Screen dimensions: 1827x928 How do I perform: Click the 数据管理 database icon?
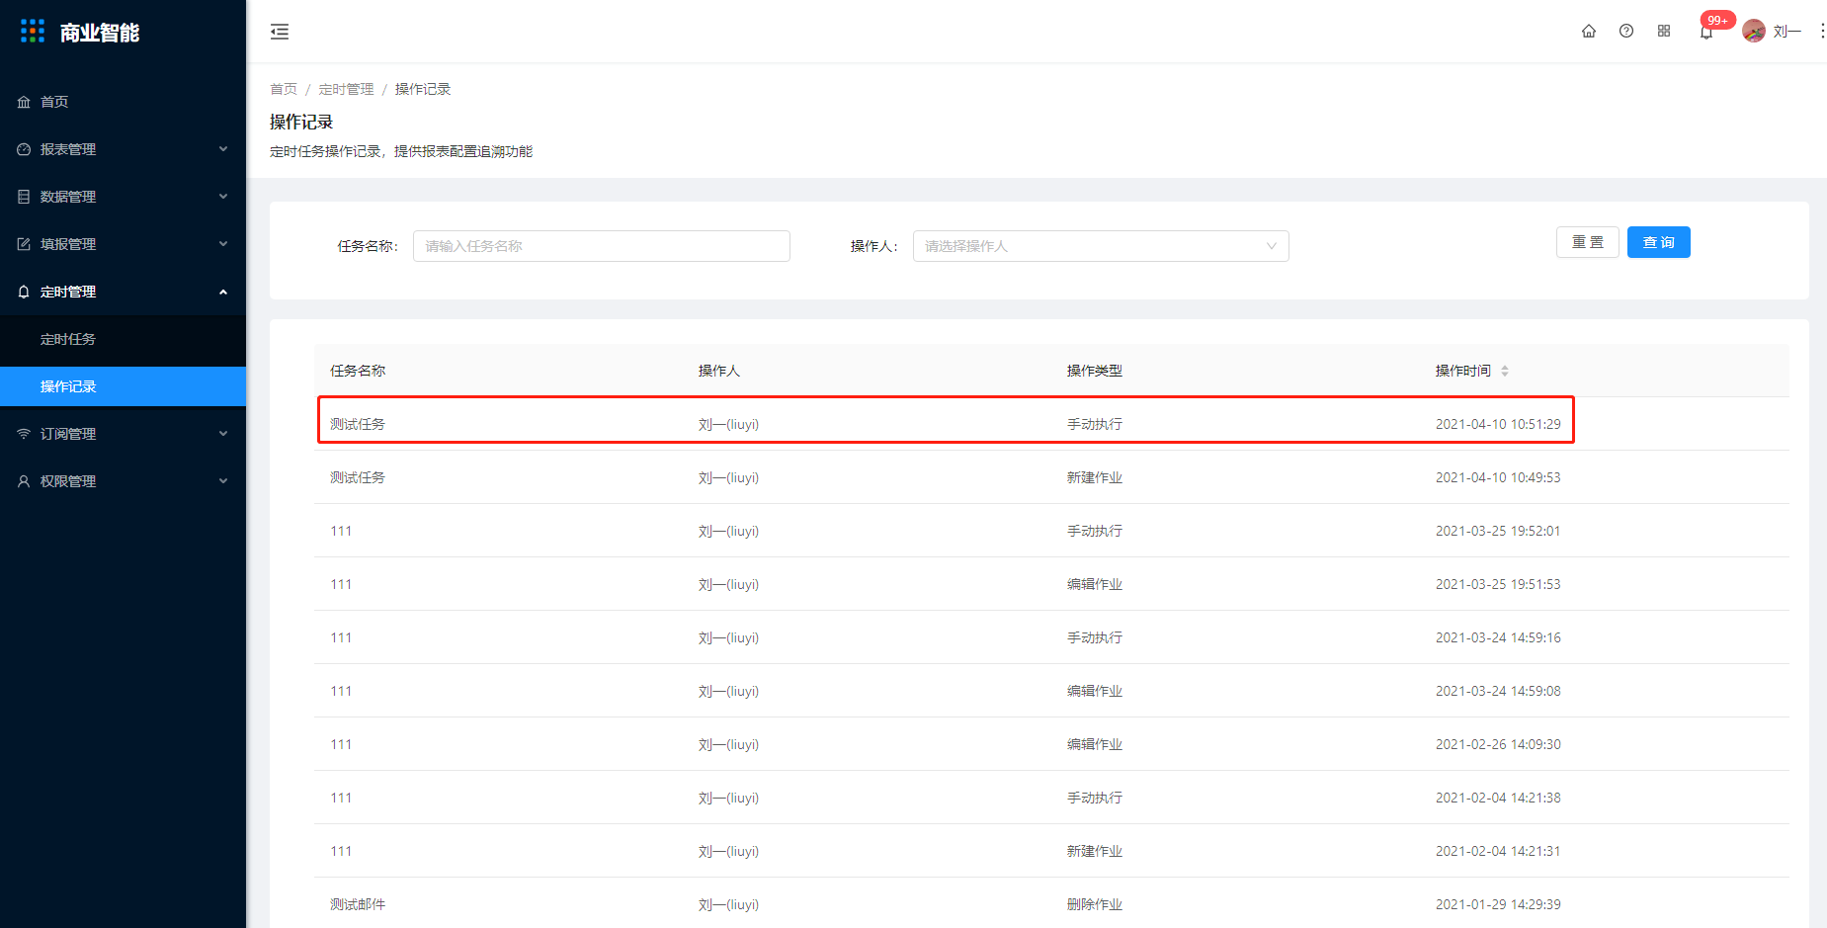click(24, 197)
